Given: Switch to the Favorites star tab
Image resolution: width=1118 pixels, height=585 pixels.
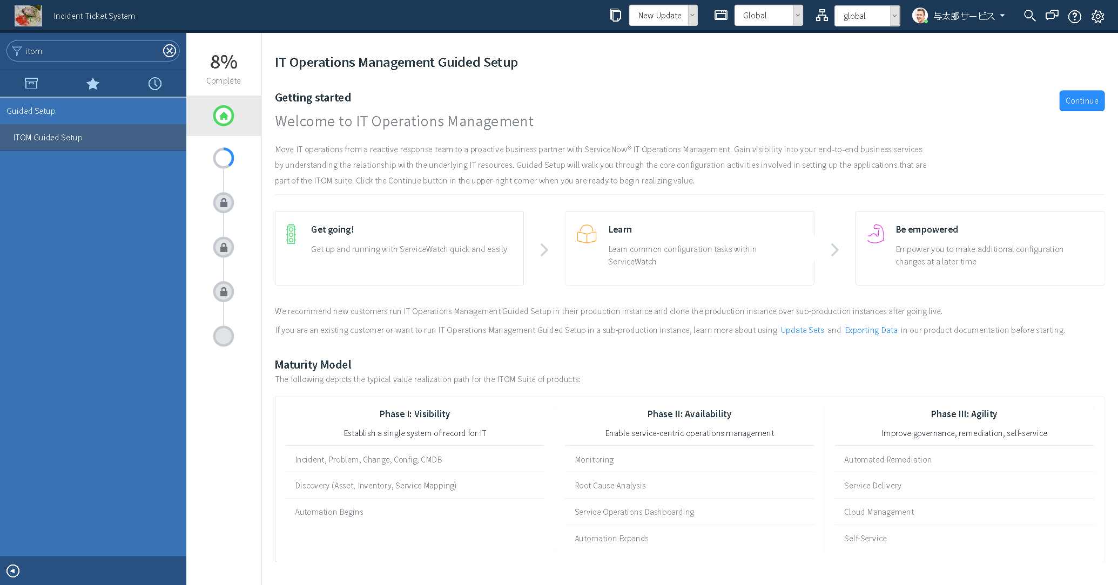Looking at the screenshot, I should point(92,83).
